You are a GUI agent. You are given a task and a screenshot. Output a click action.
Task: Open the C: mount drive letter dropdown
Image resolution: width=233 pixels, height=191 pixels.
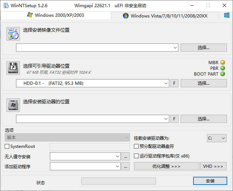pos(217,138)
